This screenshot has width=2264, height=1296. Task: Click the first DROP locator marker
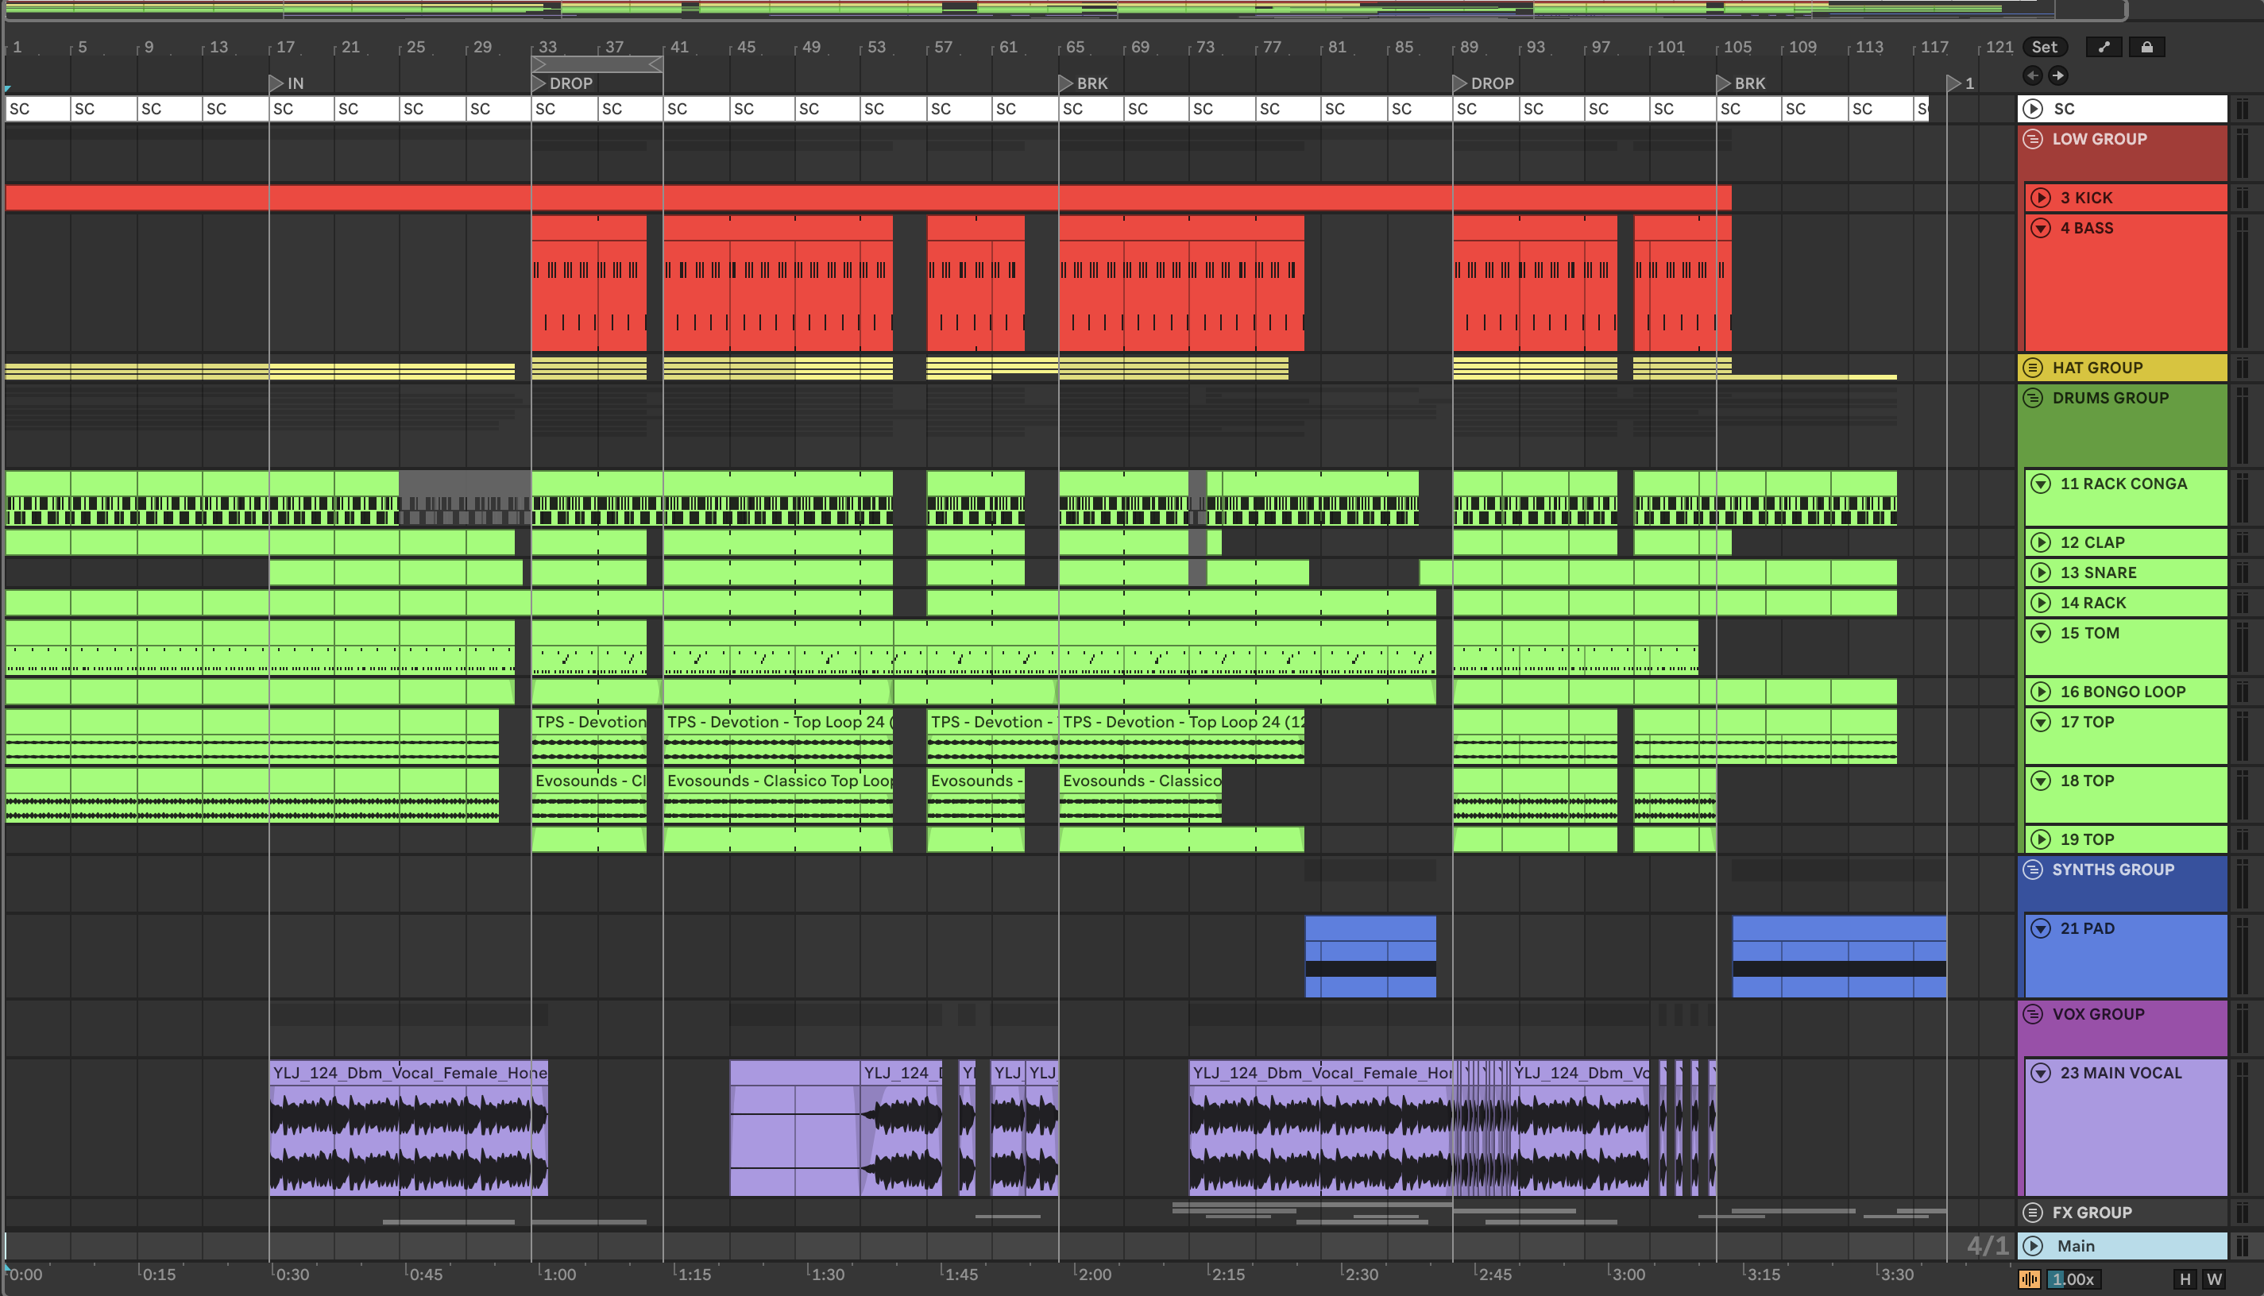(x=539, y=83)
